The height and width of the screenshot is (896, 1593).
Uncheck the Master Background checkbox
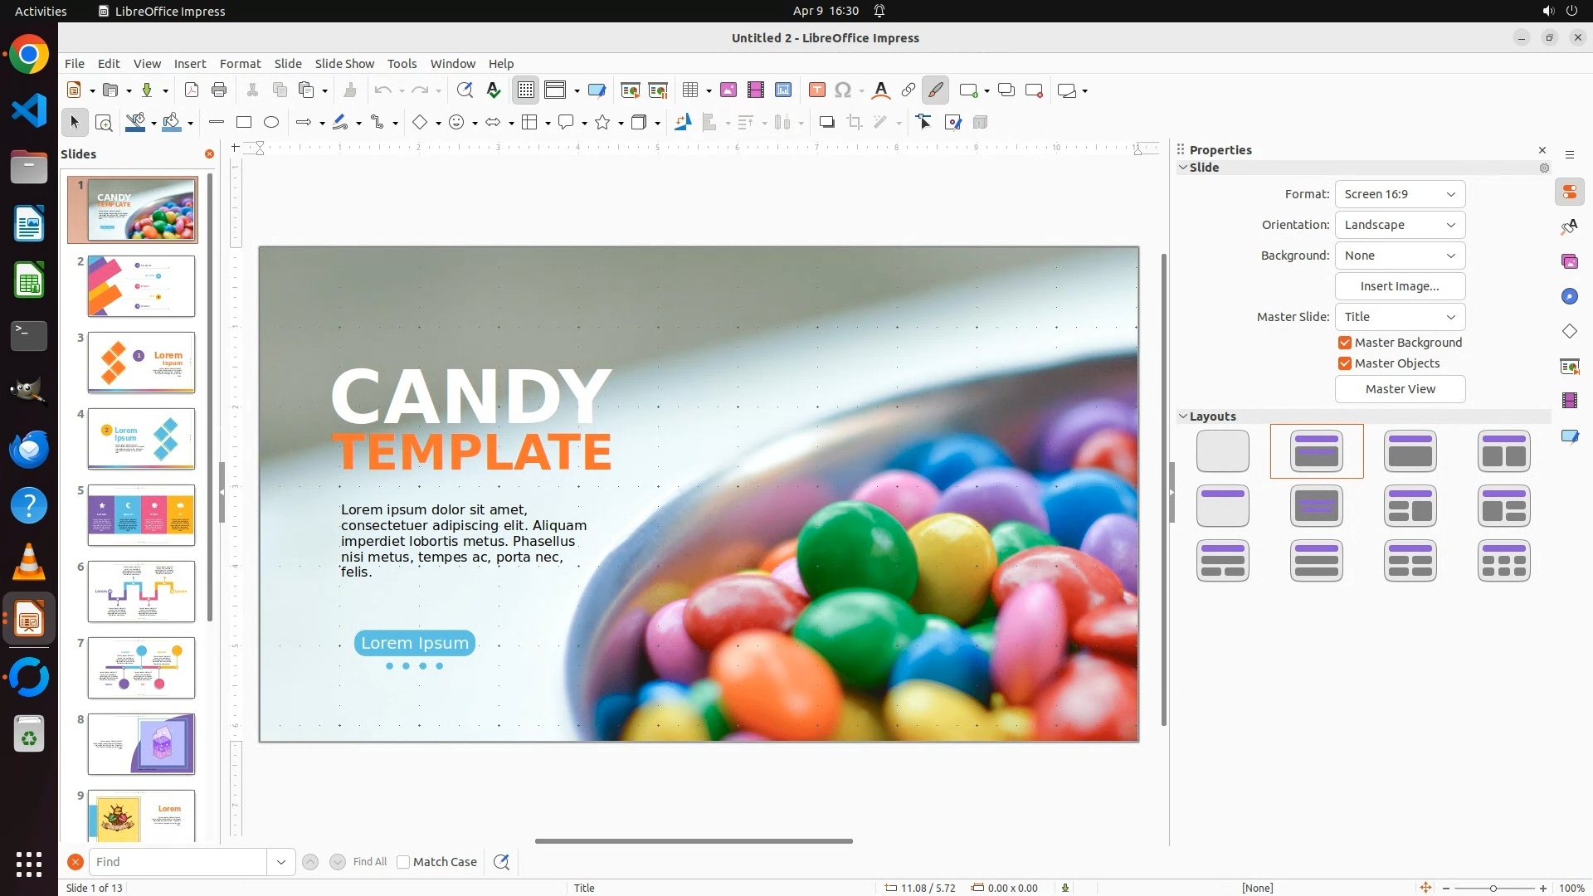click(x=1345, y=343)
